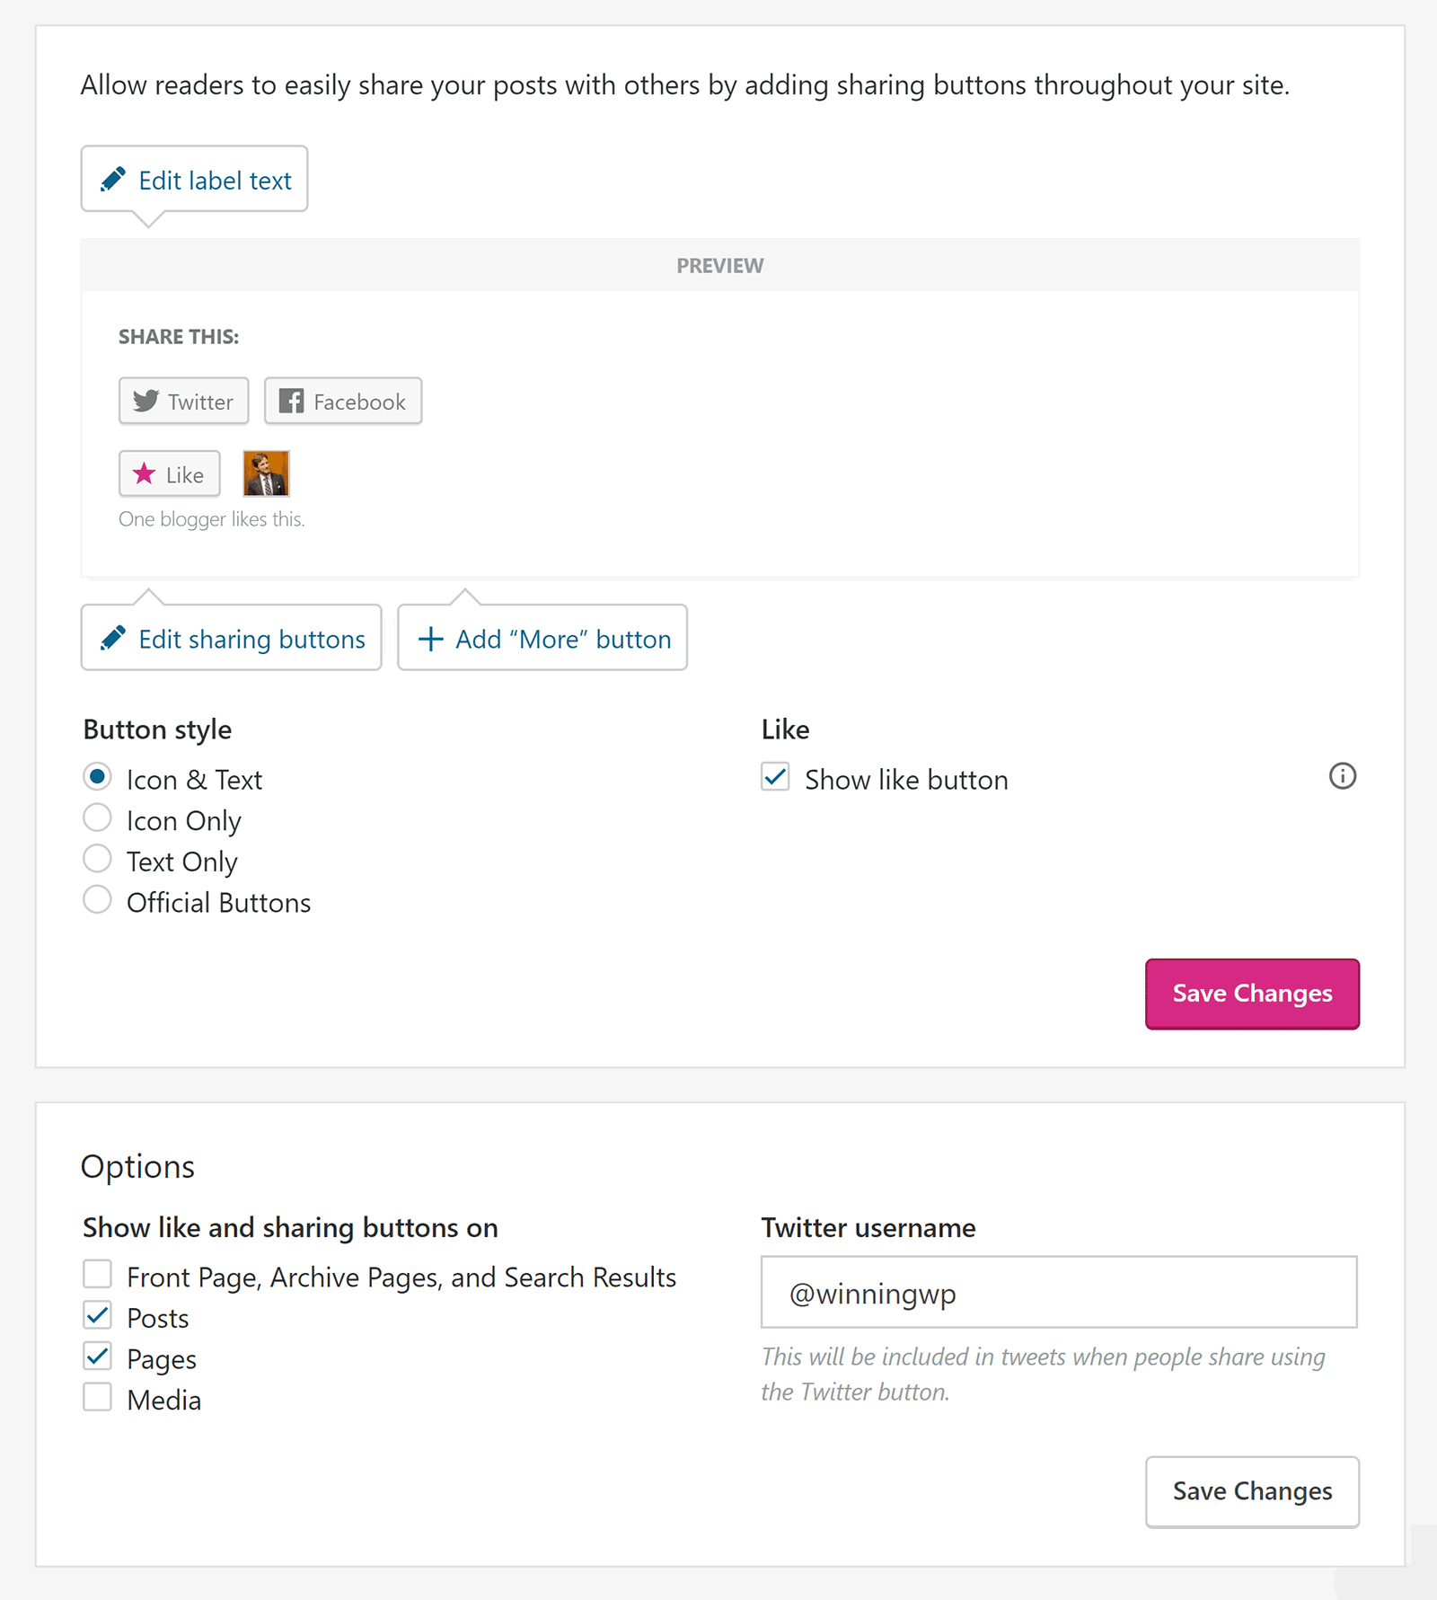This screenshot has width=1437, height=1600.
Task: Click the pink Save Changes button
Action: pyautogui.click(x=1252, y=994)
